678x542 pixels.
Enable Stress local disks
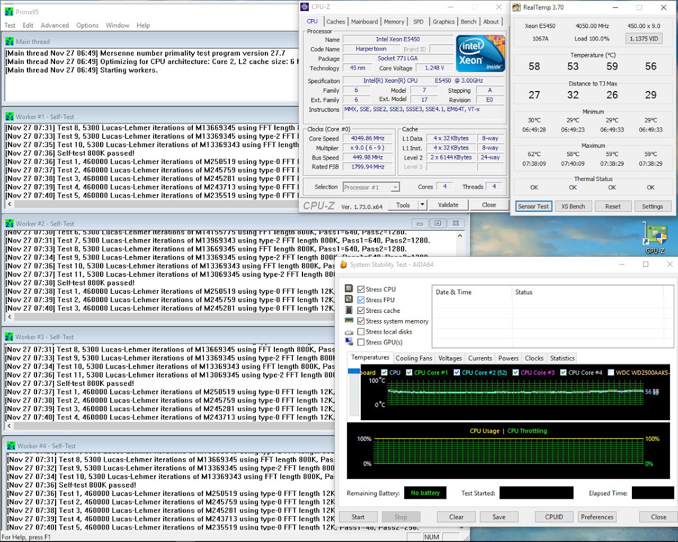(x=361, y=332)
